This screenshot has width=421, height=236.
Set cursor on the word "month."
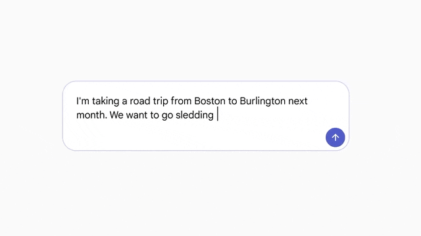click(x=91, y=115)
